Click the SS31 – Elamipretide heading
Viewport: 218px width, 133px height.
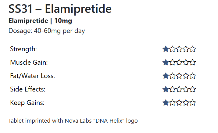(60, 9)
